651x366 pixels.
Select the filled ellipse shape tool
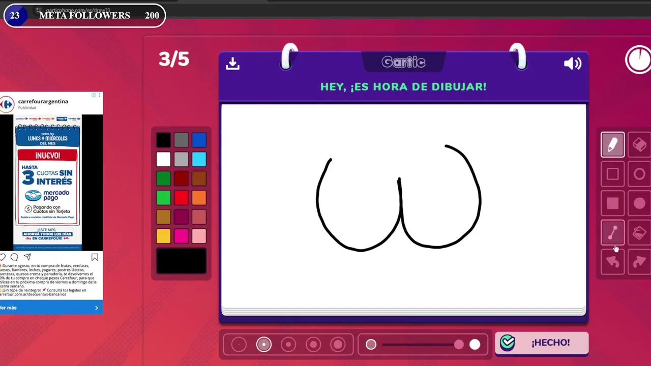point(639,203)
